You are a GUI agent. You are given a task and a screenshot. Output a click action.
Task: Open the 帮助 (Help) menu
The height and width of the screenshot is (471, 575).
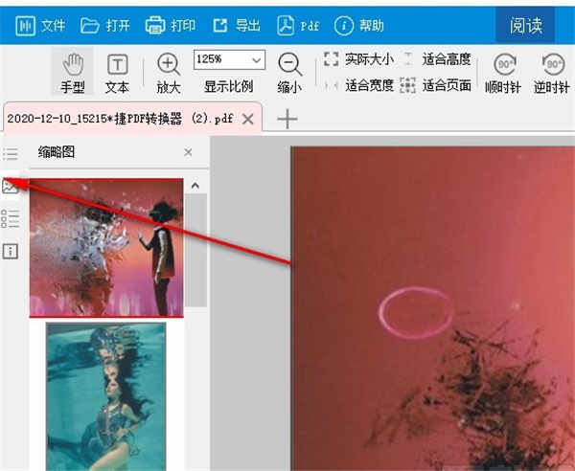[359, 26]
